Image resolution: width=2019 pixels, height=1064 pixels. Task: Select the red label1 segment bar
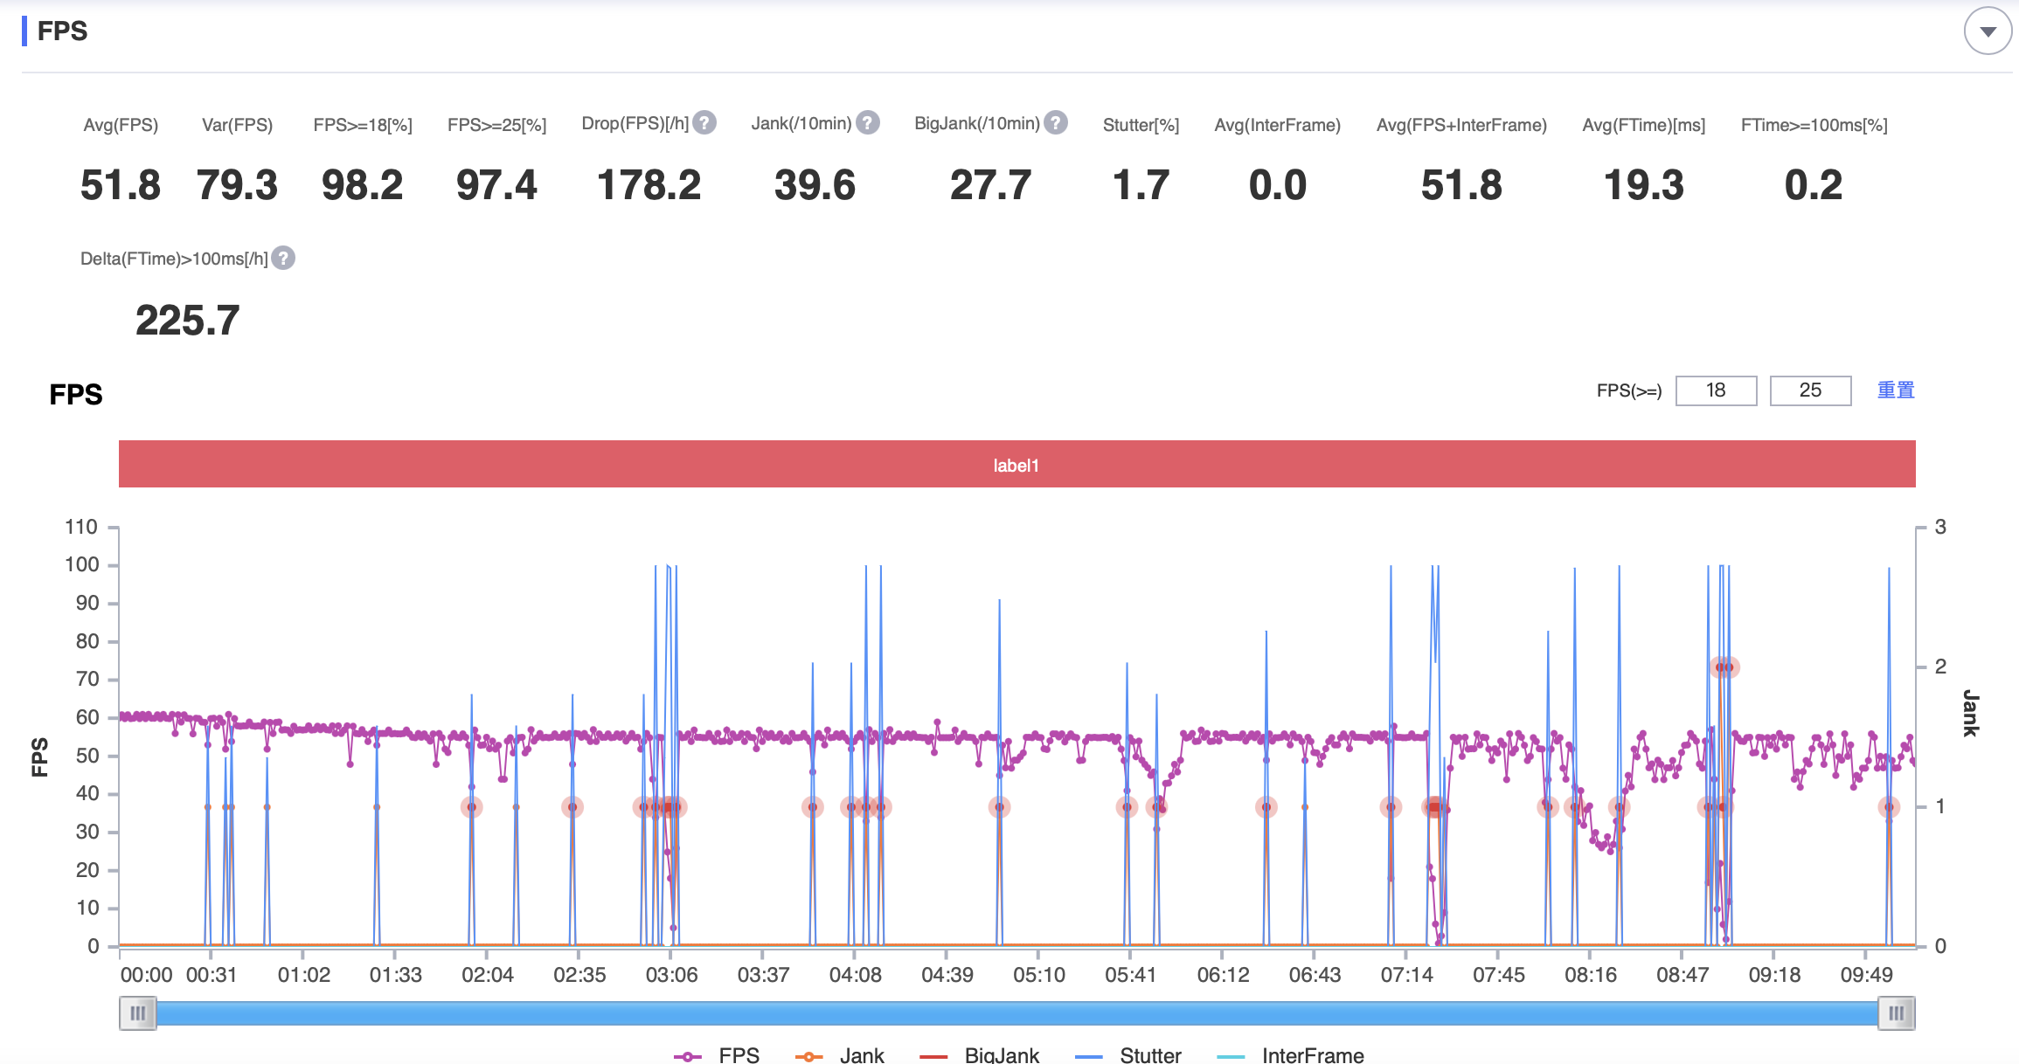1016,465
